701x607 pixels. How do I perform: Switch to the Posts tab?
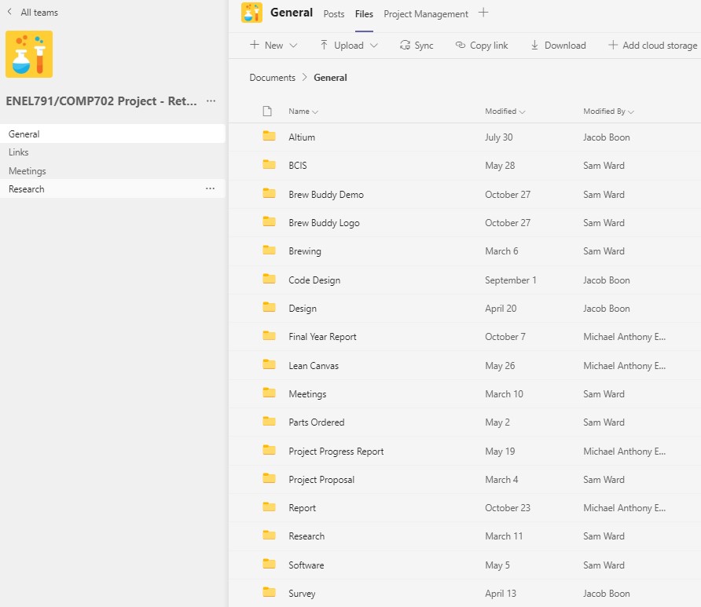334,14
